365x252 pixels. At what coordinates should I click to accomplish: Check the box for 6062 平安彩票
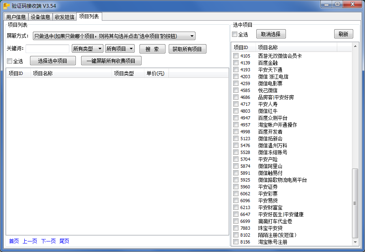point(236,194)
